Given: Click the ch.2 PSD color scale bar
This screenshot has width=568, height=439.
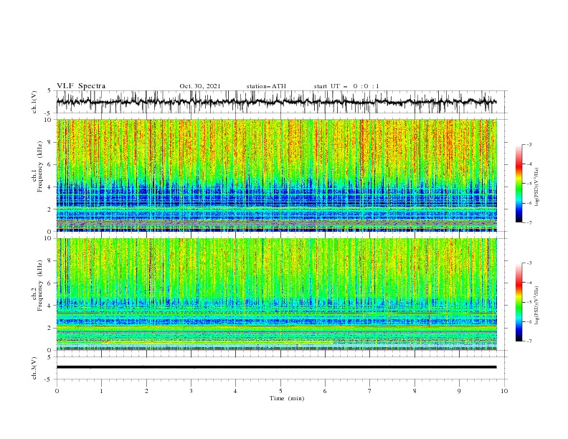Looking at the screenshot, I should 519,302.
